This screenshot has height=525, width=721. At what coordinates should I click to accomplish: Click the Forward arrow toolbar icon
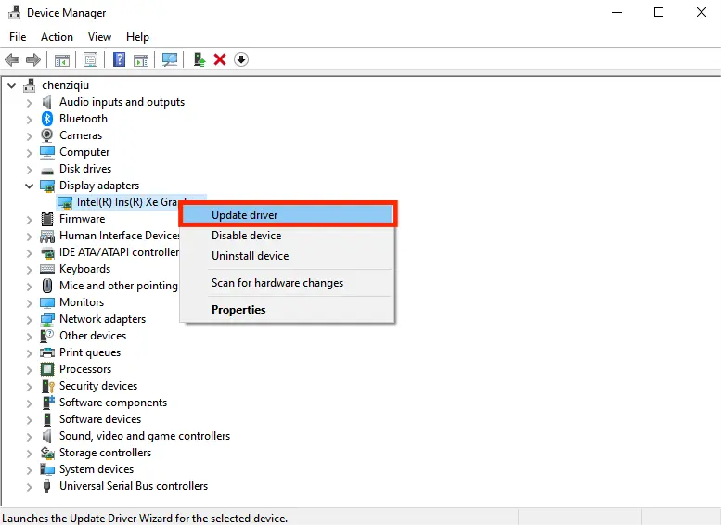click(x=33, y=59)
